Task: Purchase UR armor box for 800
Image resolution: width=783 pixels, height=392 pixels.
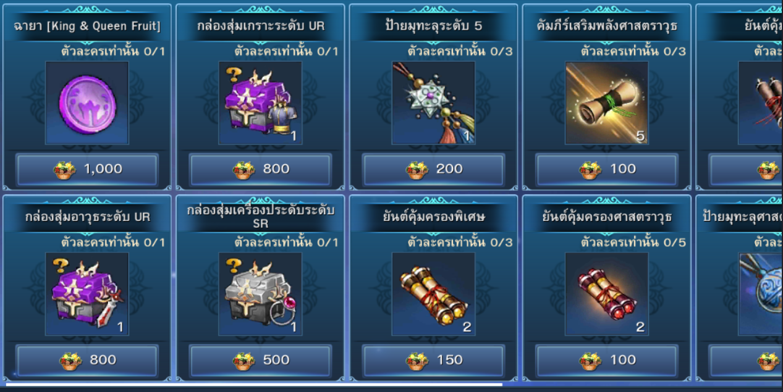Action: point(260,169)
